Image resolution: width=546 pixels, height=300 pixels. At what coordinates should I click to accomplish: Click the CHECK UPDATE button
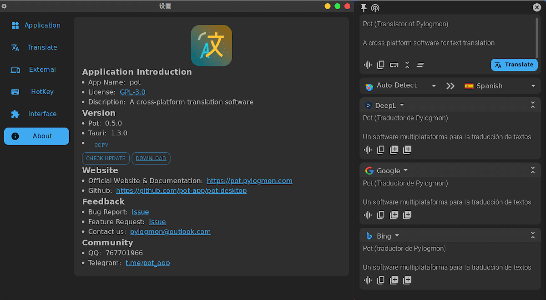(106, 158)
